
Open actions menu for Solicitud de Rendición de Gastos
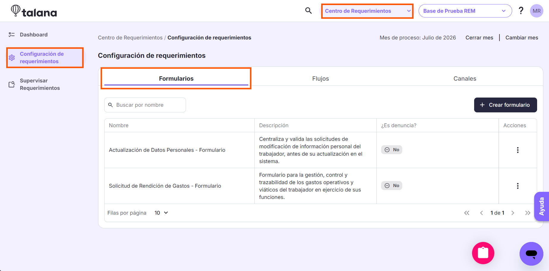518,186
